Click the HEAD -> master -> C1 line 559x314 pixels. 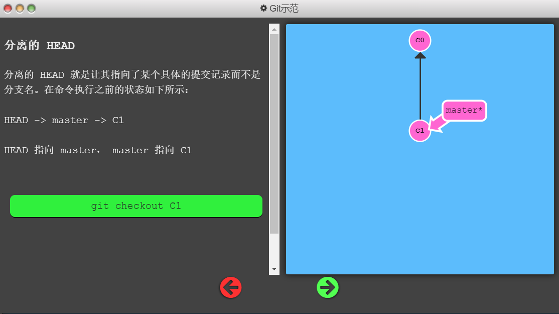click(x=64, y=120)
